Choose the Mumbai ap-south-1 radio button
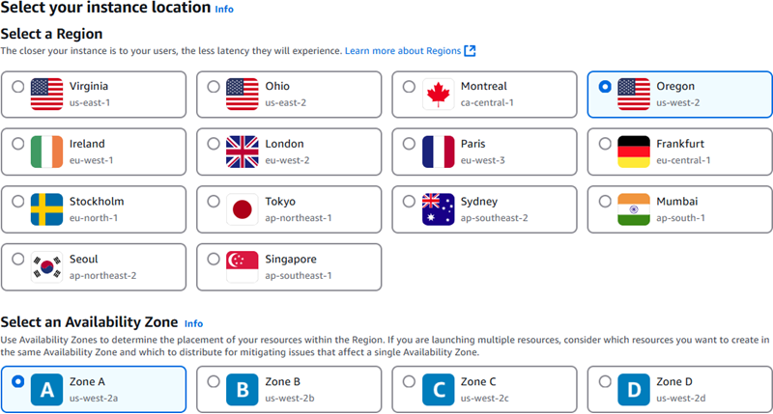Screen dimensions: 773x414 605,203
